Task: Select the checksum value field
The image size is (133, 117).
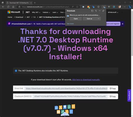Action: [x=70, y=96]
